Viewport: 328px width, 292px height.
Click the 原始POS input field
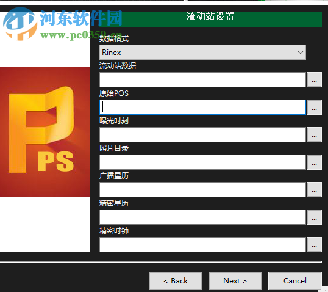[202, 107]
